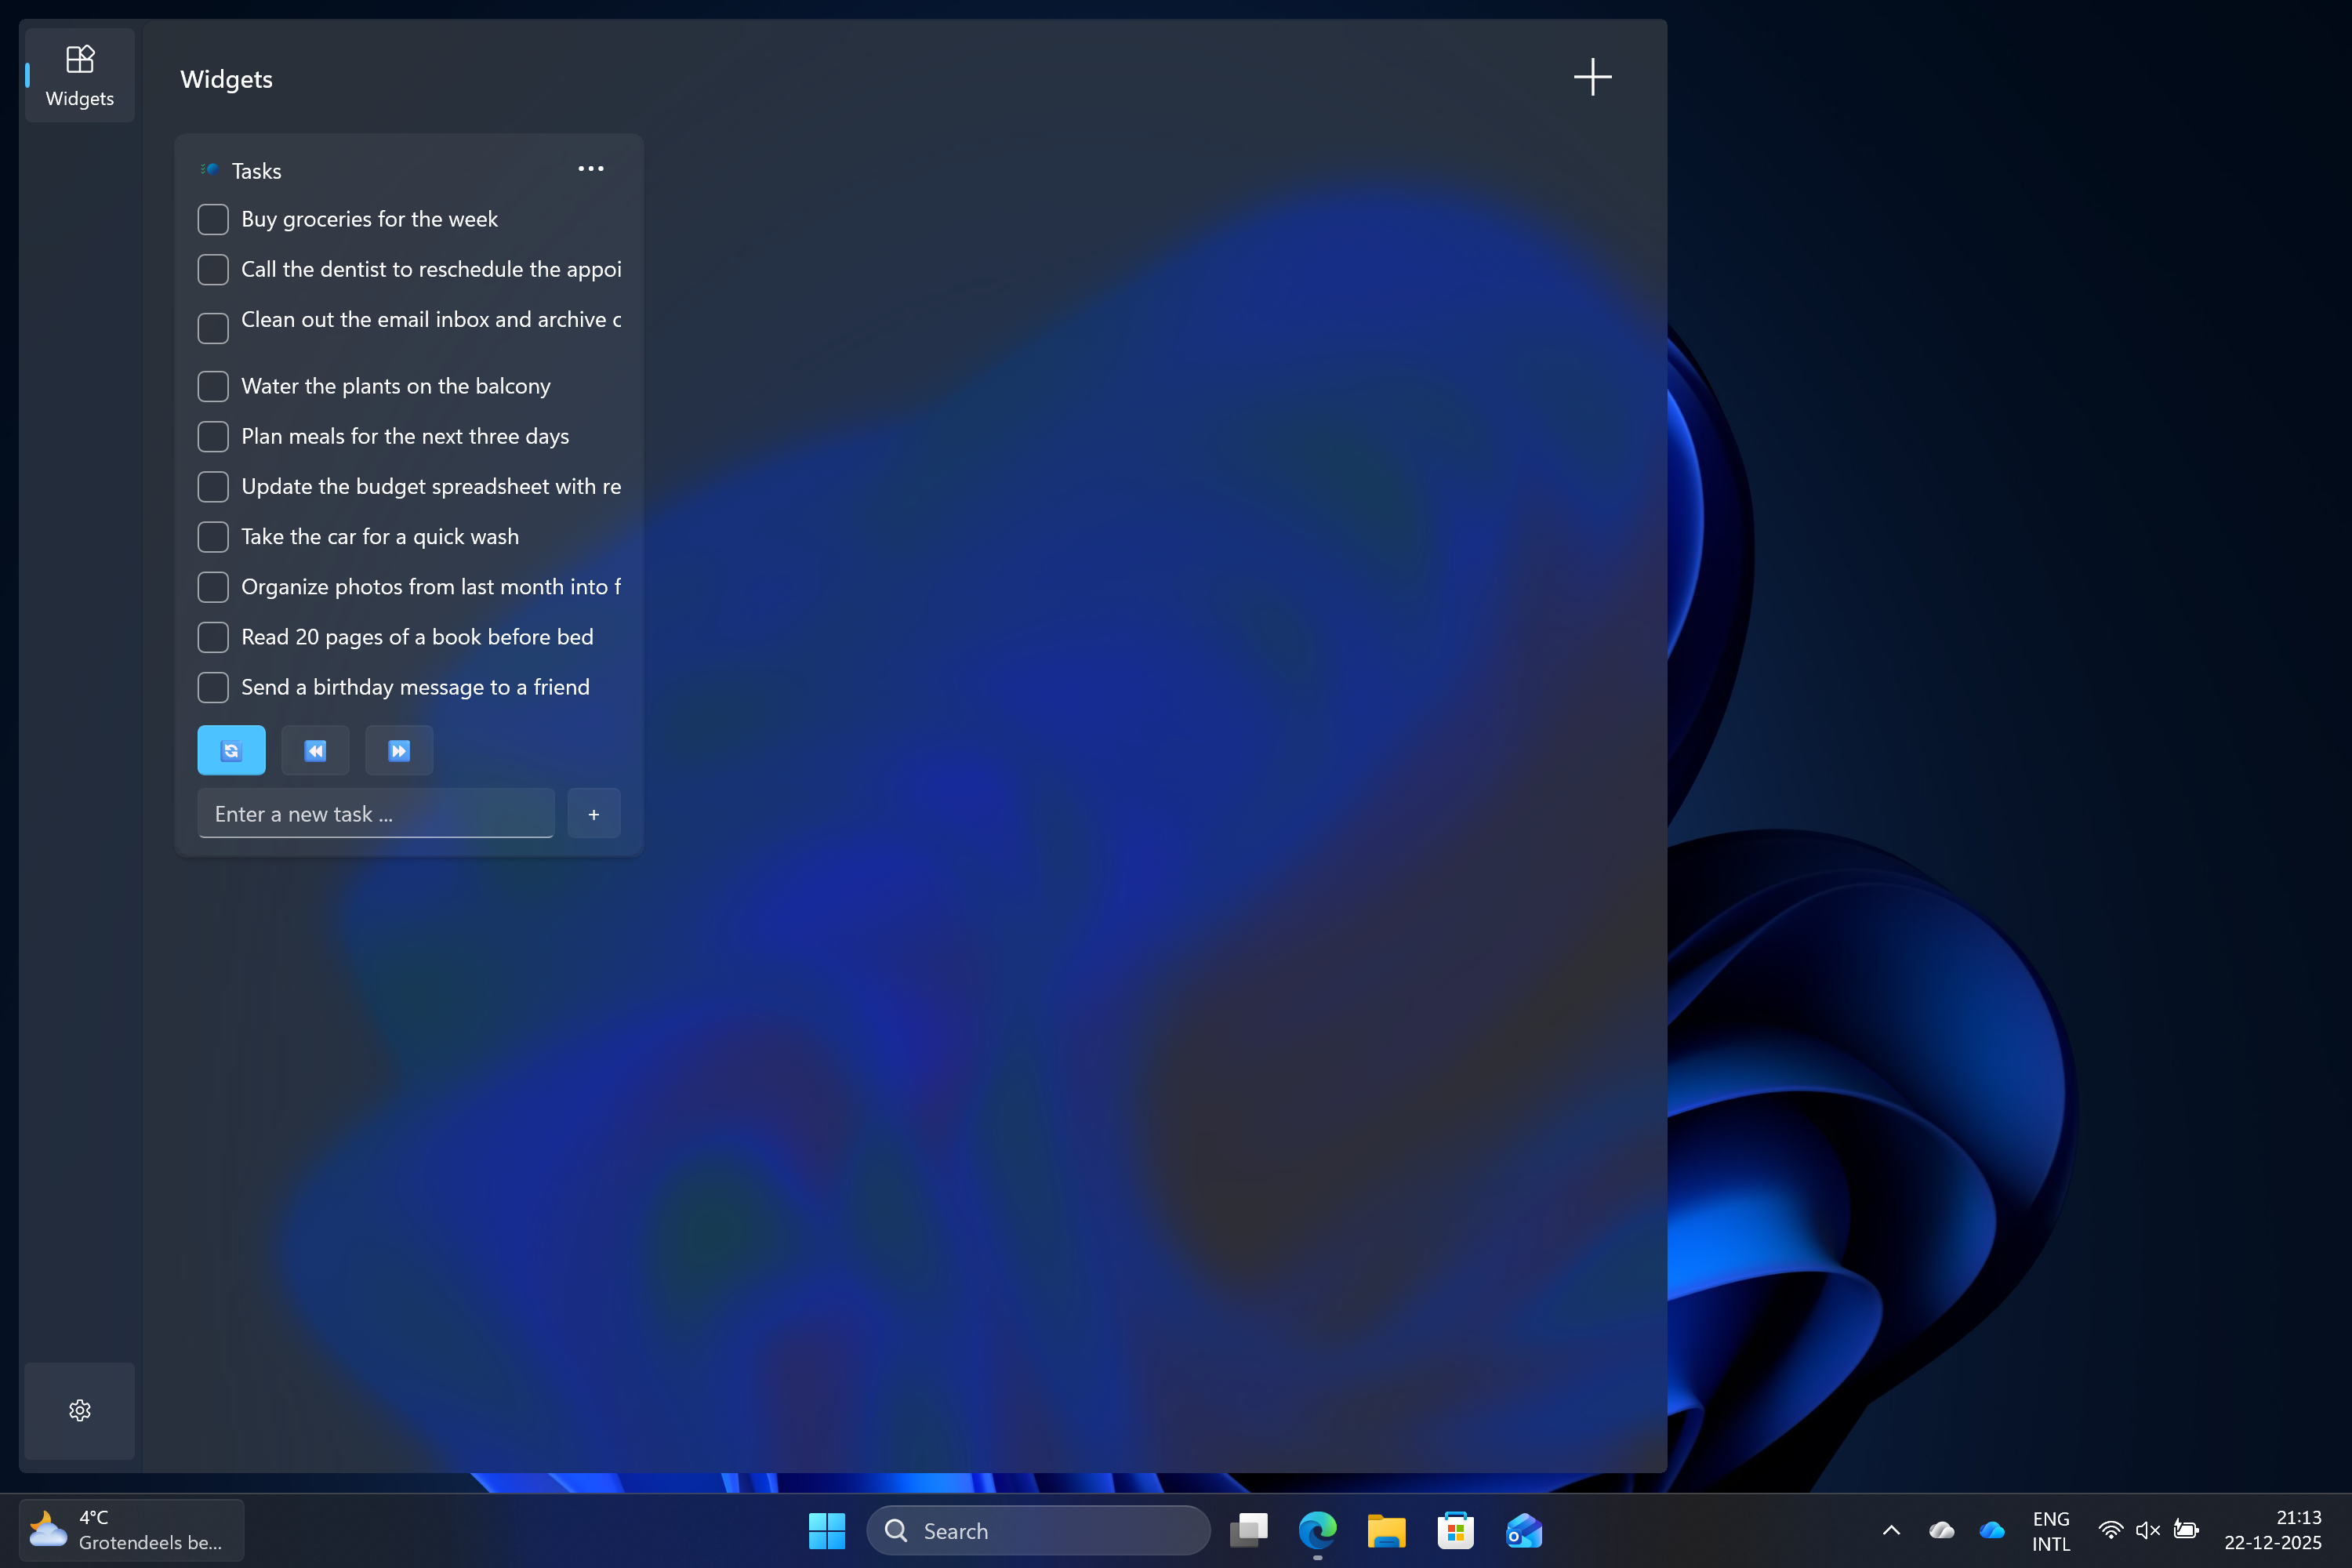
Task: Open widgets board settings gear
Action: click(80, 1410)
